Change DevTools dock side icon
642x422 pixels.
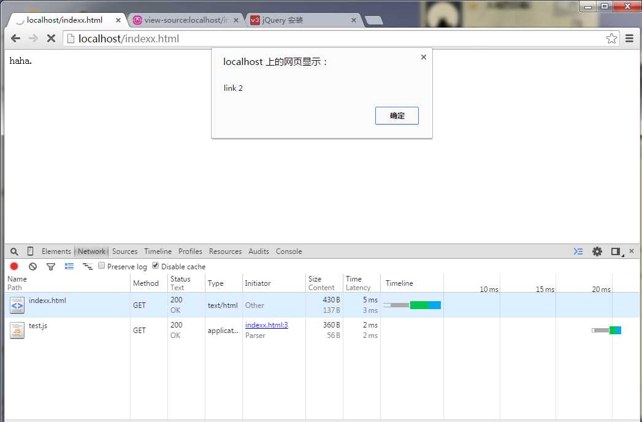[616, 251]
